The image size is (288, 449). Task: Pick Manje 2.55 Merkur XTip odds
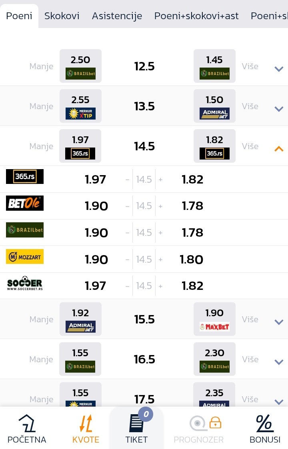pos(80,106)
